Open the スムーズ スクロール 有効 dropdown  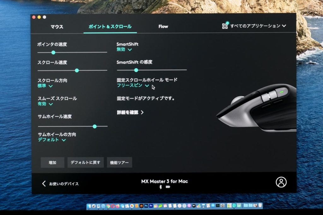[45, 104]
